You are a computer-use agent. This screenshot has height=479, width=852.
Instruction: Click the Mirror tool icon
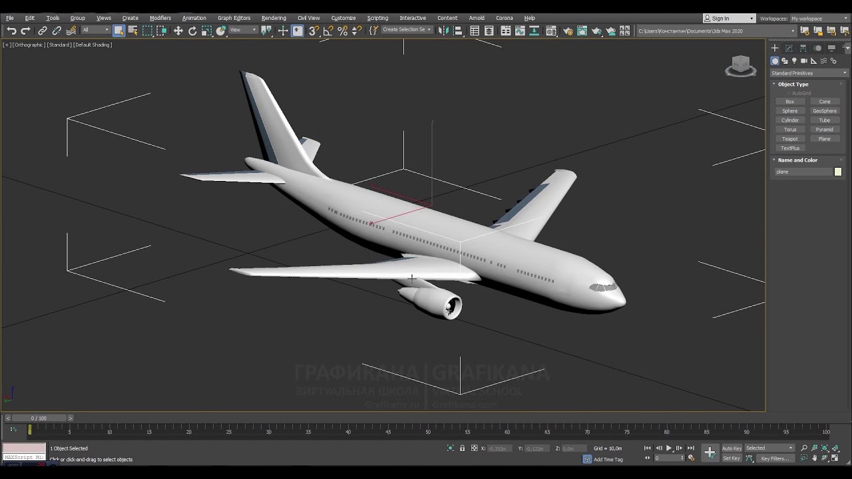tap(443, 31)
